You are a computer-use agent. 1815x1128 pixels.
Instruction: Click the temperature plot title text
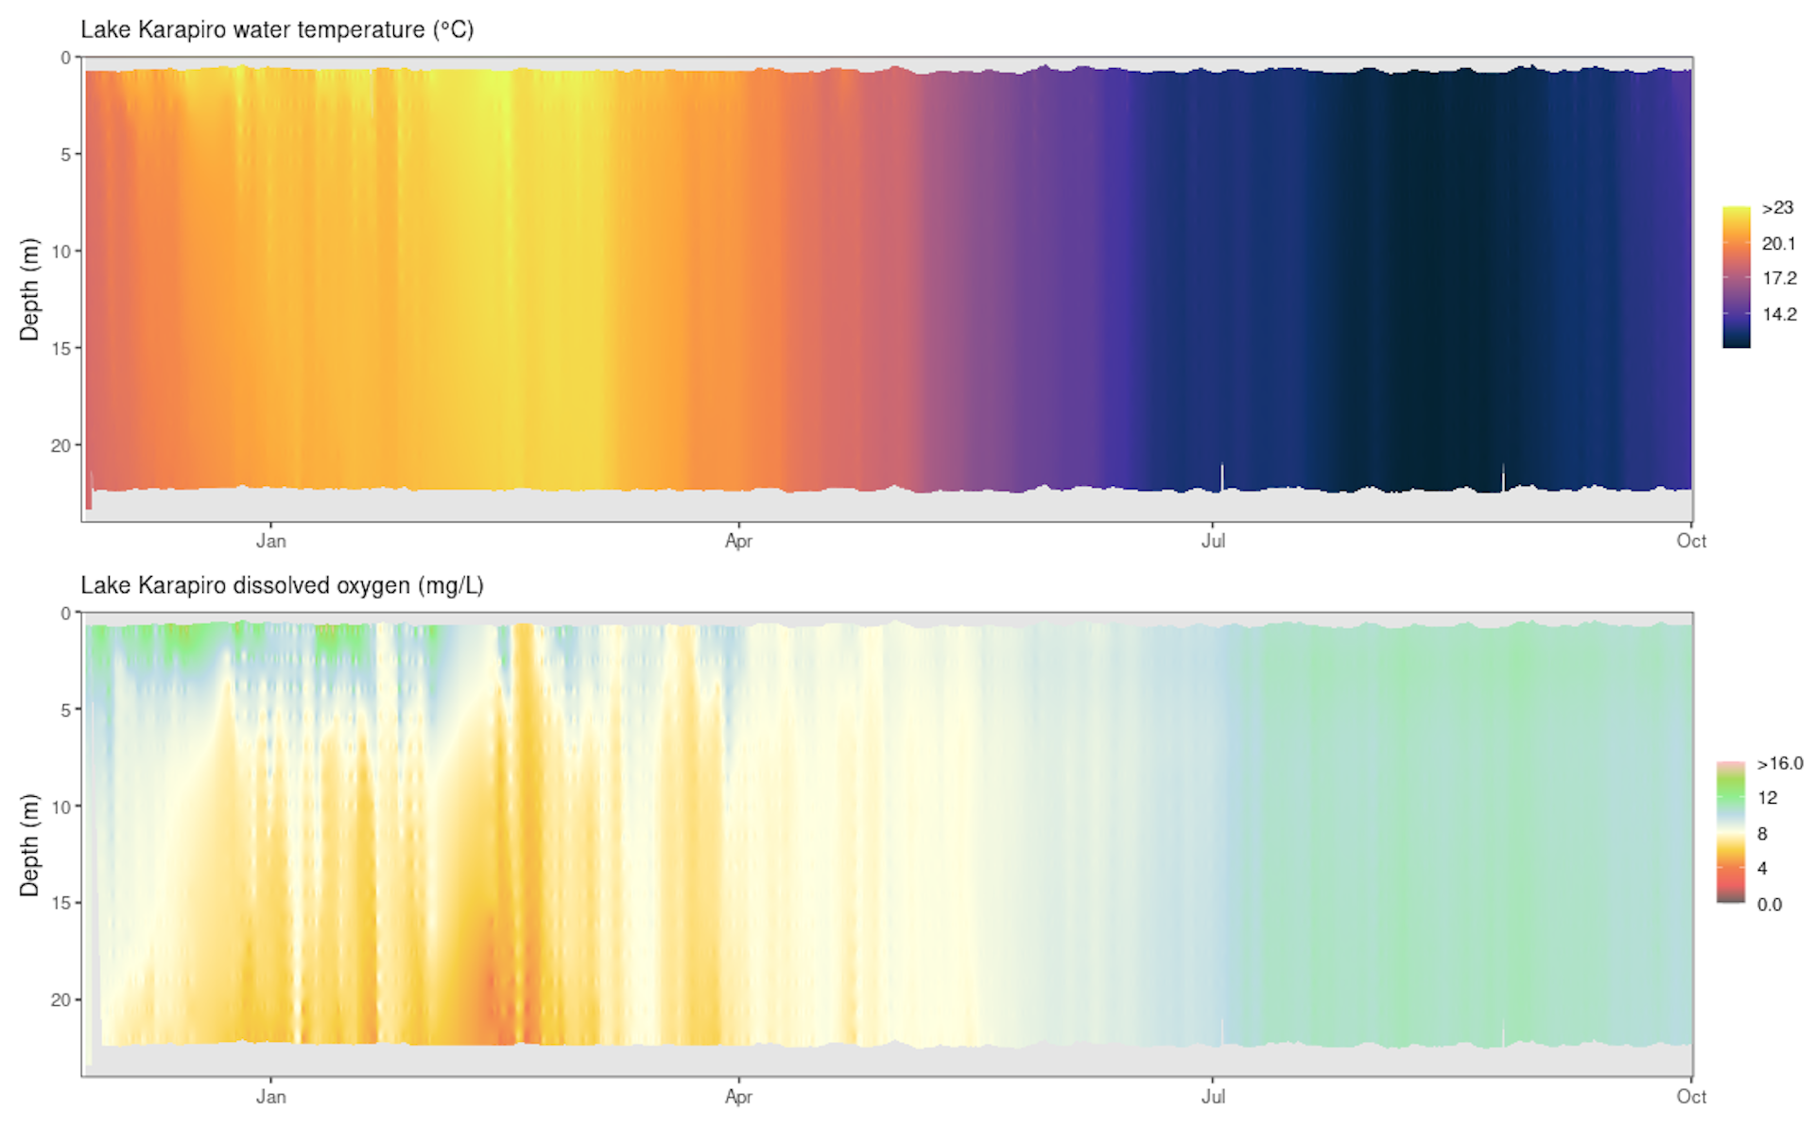pos(277,29)
